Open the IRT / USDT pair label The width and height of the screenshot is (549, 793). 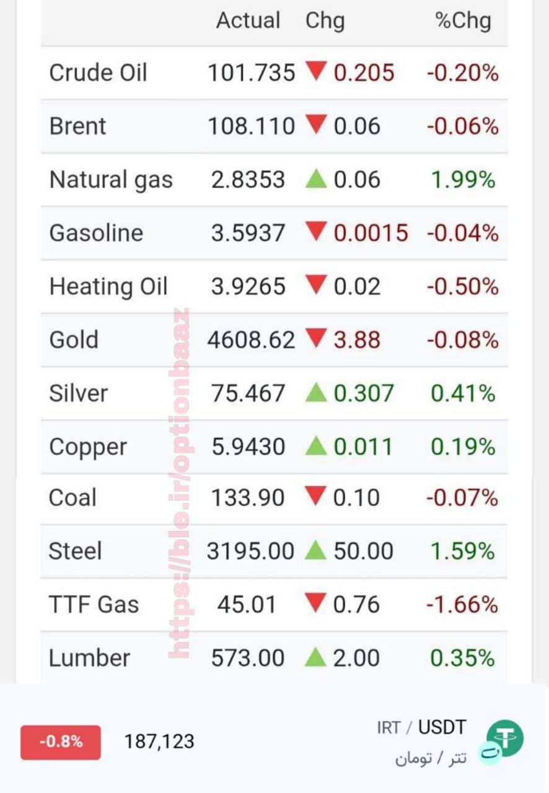tap(421, 727)
